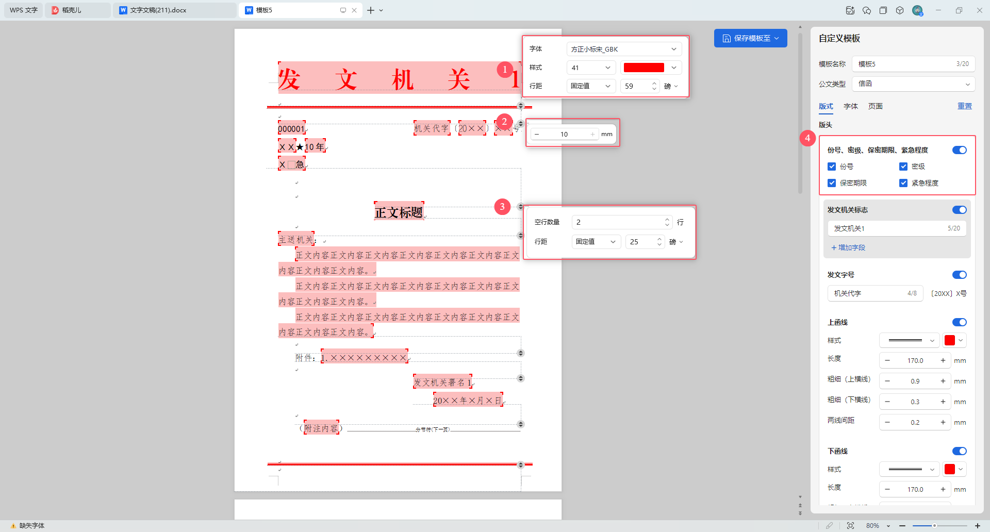Click the 增加字段 link

tap(848, 247)
